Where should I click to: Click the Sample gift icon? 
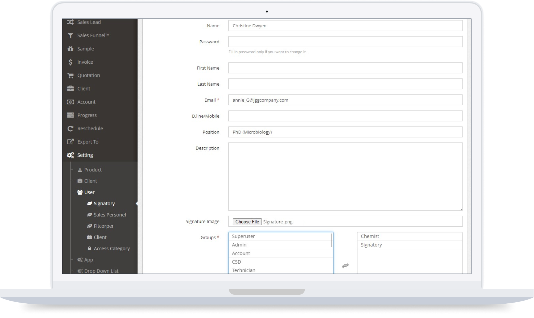click(70, 49)
